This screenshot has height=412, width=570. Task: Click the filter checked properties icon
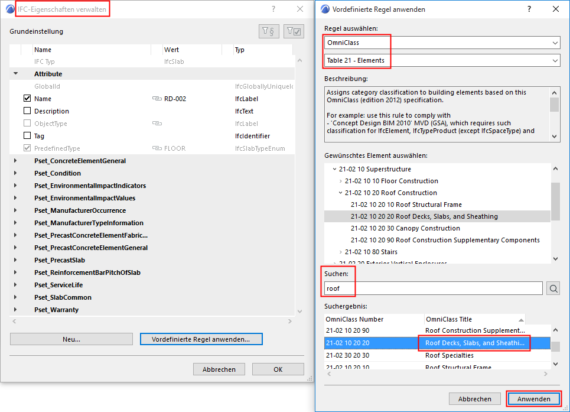pyautogui.click(x=294, y=31)
